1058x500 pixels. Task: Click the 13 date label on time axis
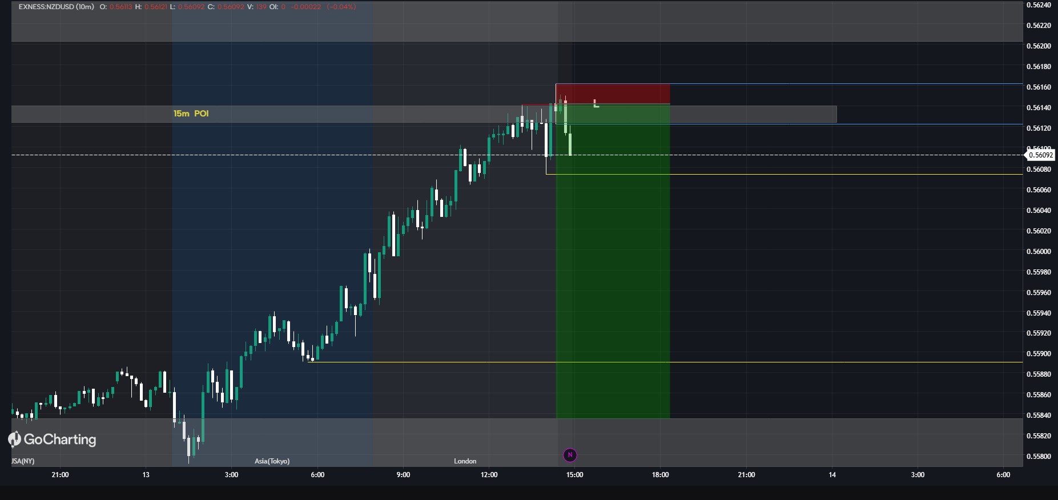146,475
